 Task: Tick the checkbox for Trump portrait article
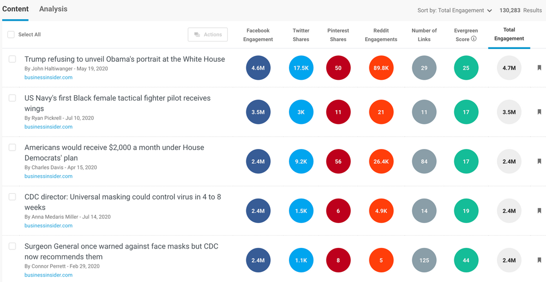12,59
